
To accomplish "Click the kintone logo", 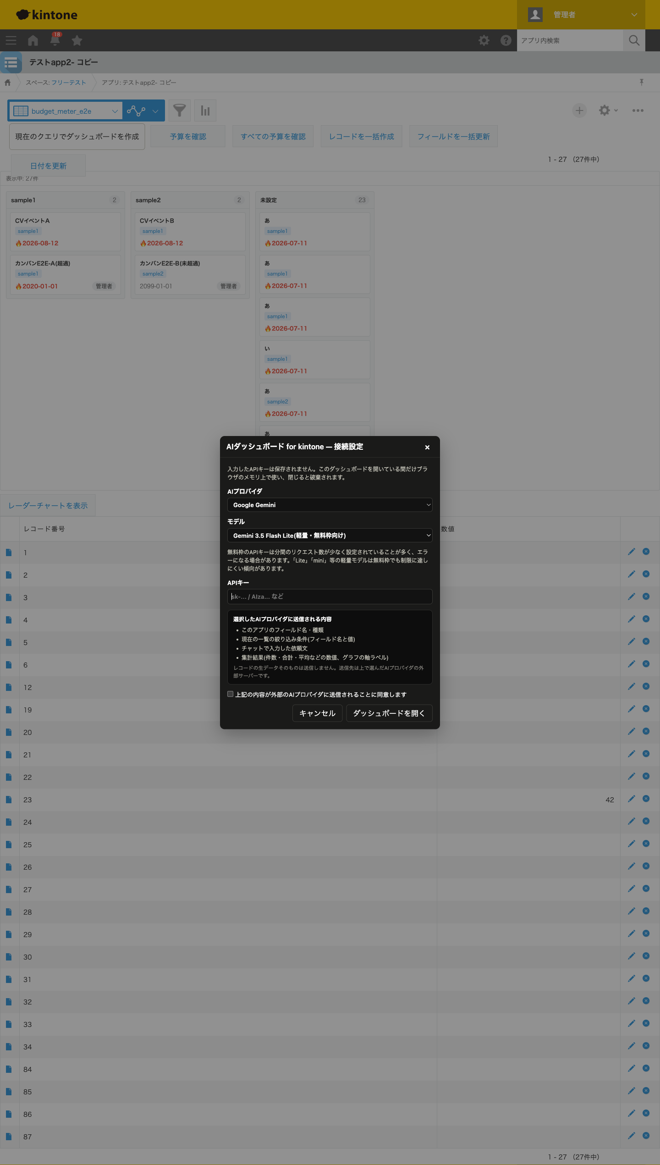I will pyautogui.click(x=47, y=15).
